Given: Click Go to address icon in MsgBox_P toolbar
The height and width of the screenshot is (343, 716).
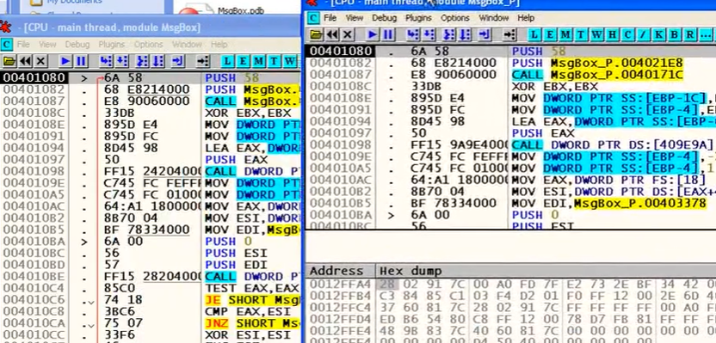Looking at the screenshot, I should click(509, 34).
